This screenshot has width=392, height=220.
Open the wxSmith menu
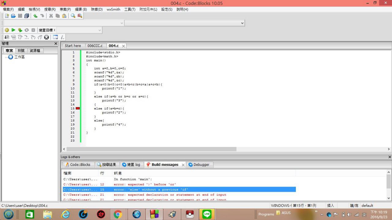point(113,9)
